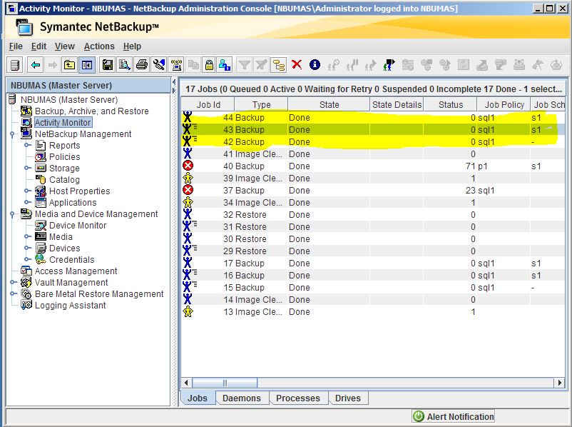Viewport: 572px width, 427px height.
Task: Click the funnel filter toolbar icon
Action: pyautogui.click(x=245, y=66)
